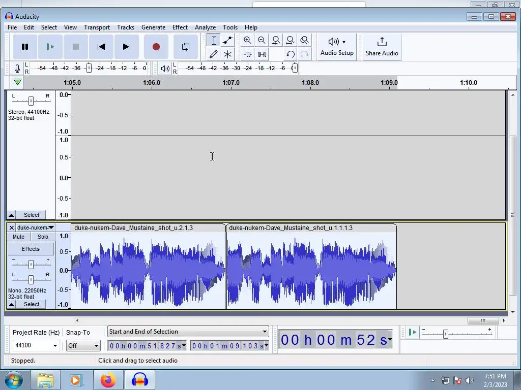
Task: Click the microphone record meter icon
Action: click(x=17, y=69)
